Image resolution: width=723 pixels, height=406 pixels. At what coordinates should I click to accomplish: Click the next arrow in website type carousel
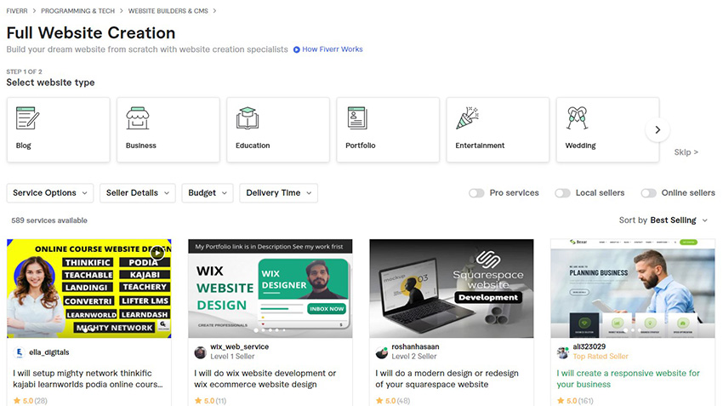tap(658, 130)
